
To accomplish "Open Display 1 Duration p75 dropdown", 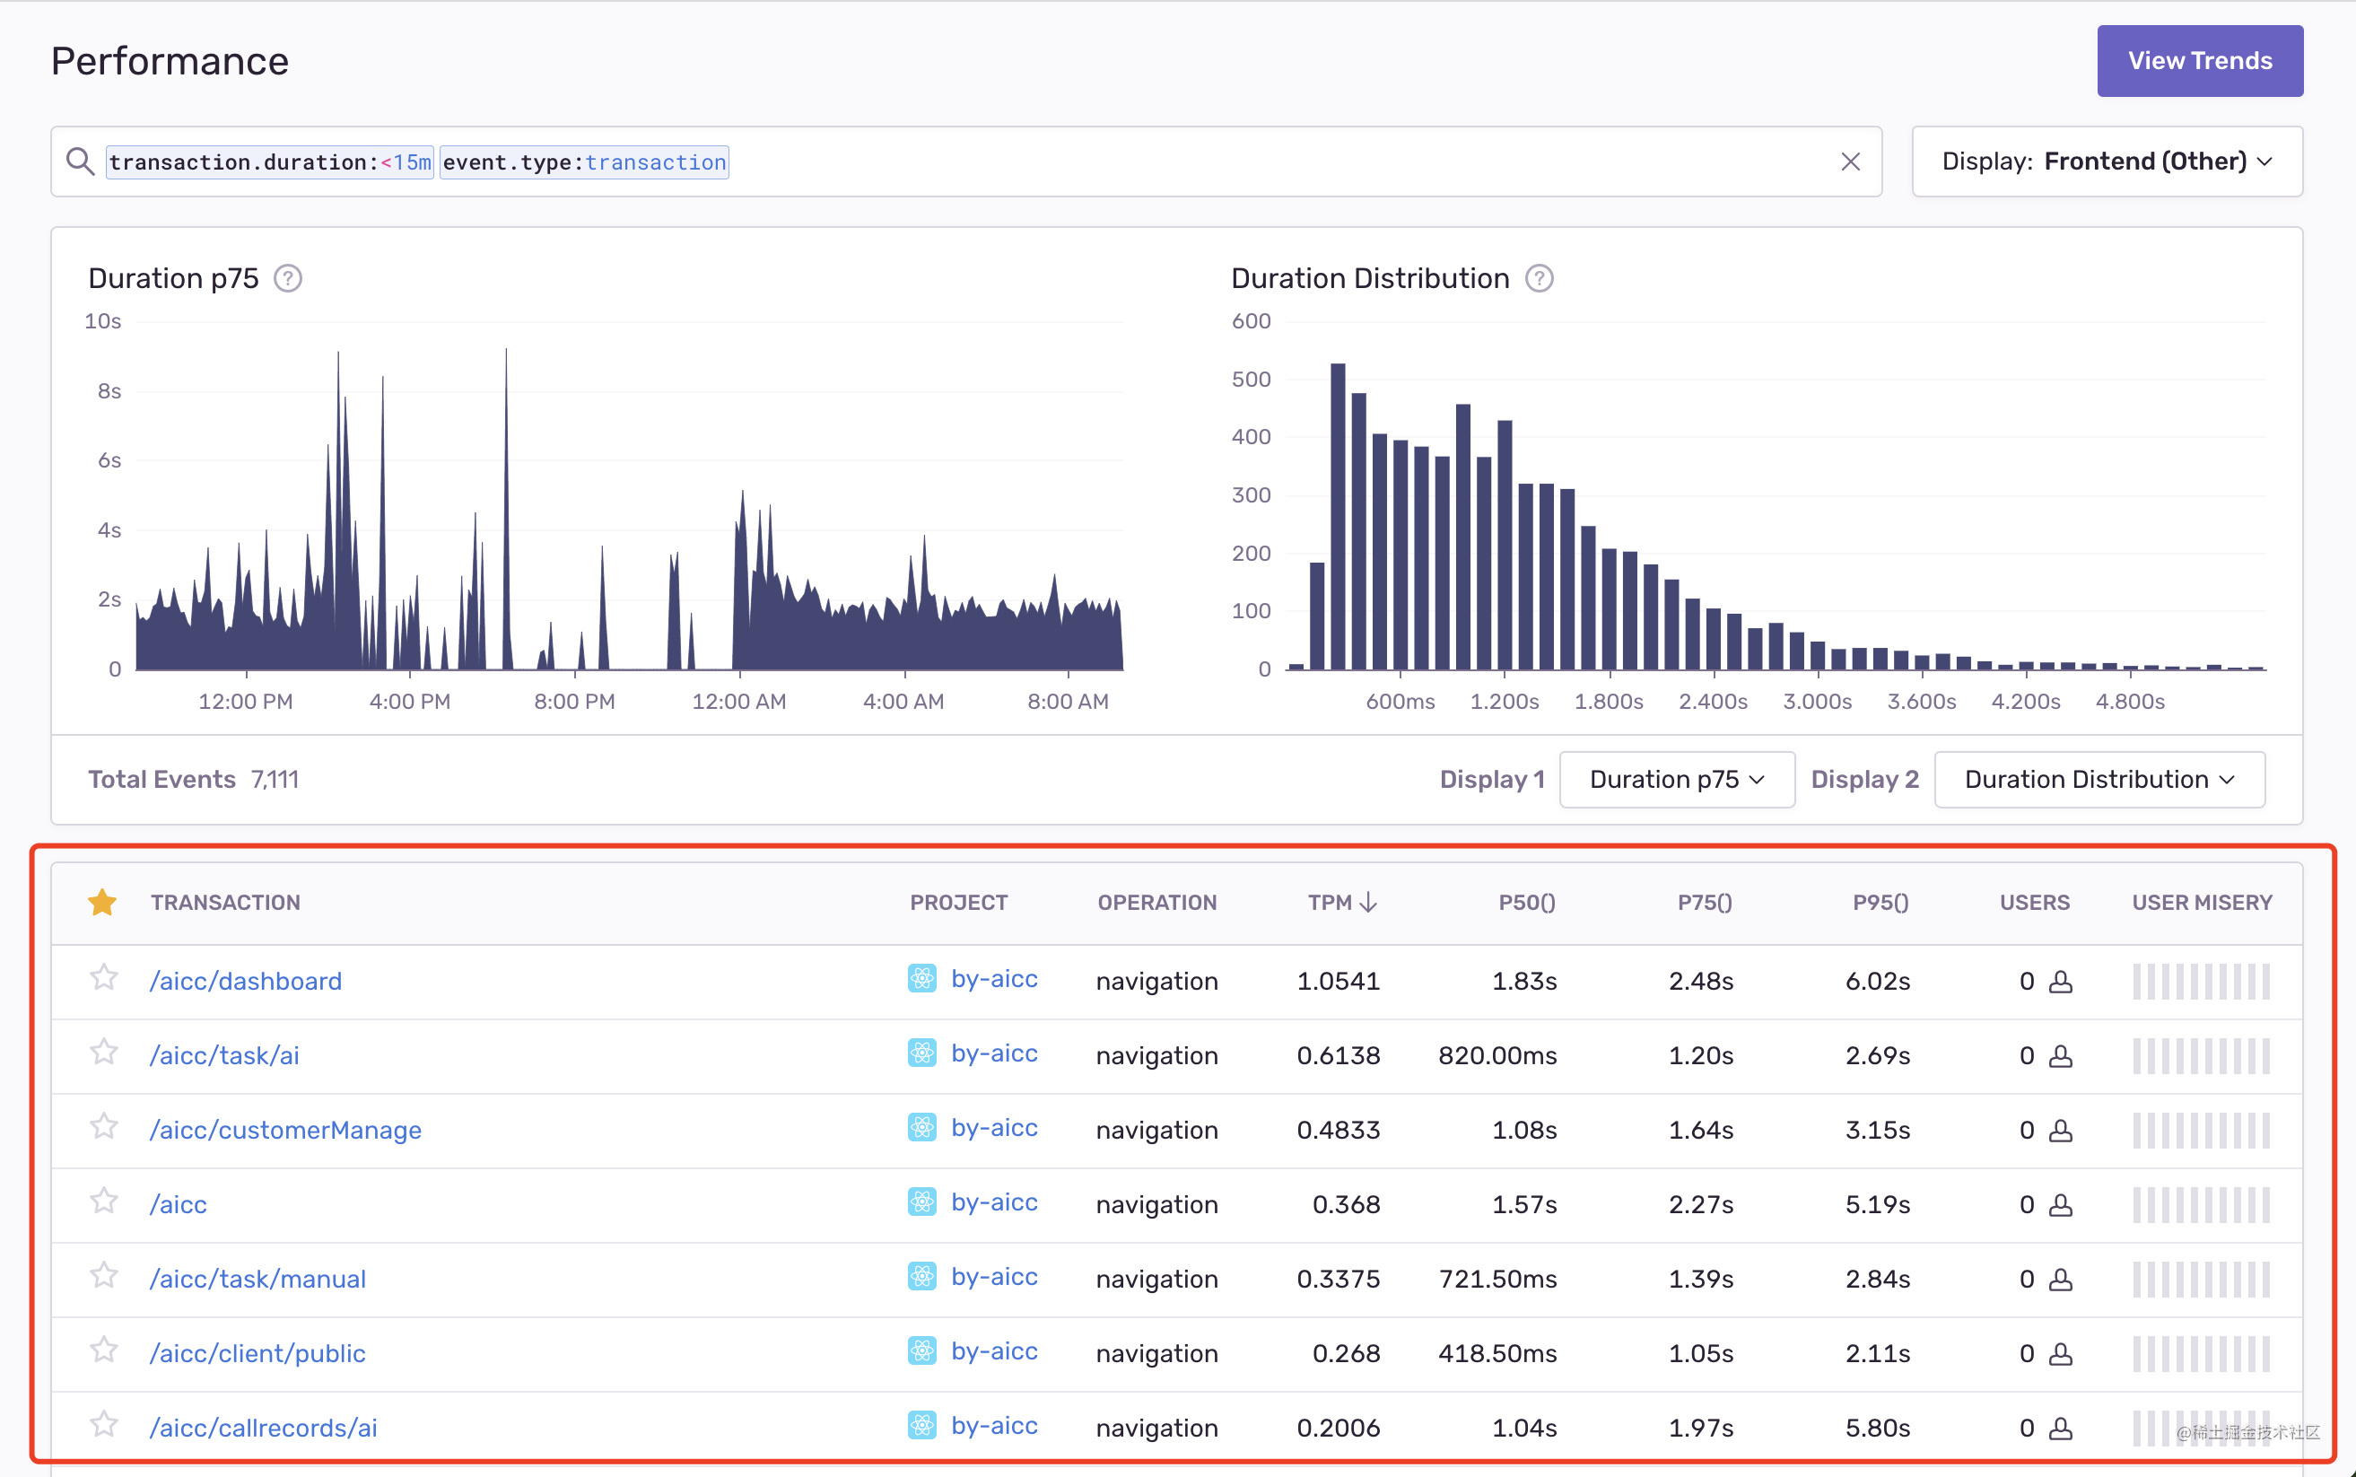I will [1677, 780].
